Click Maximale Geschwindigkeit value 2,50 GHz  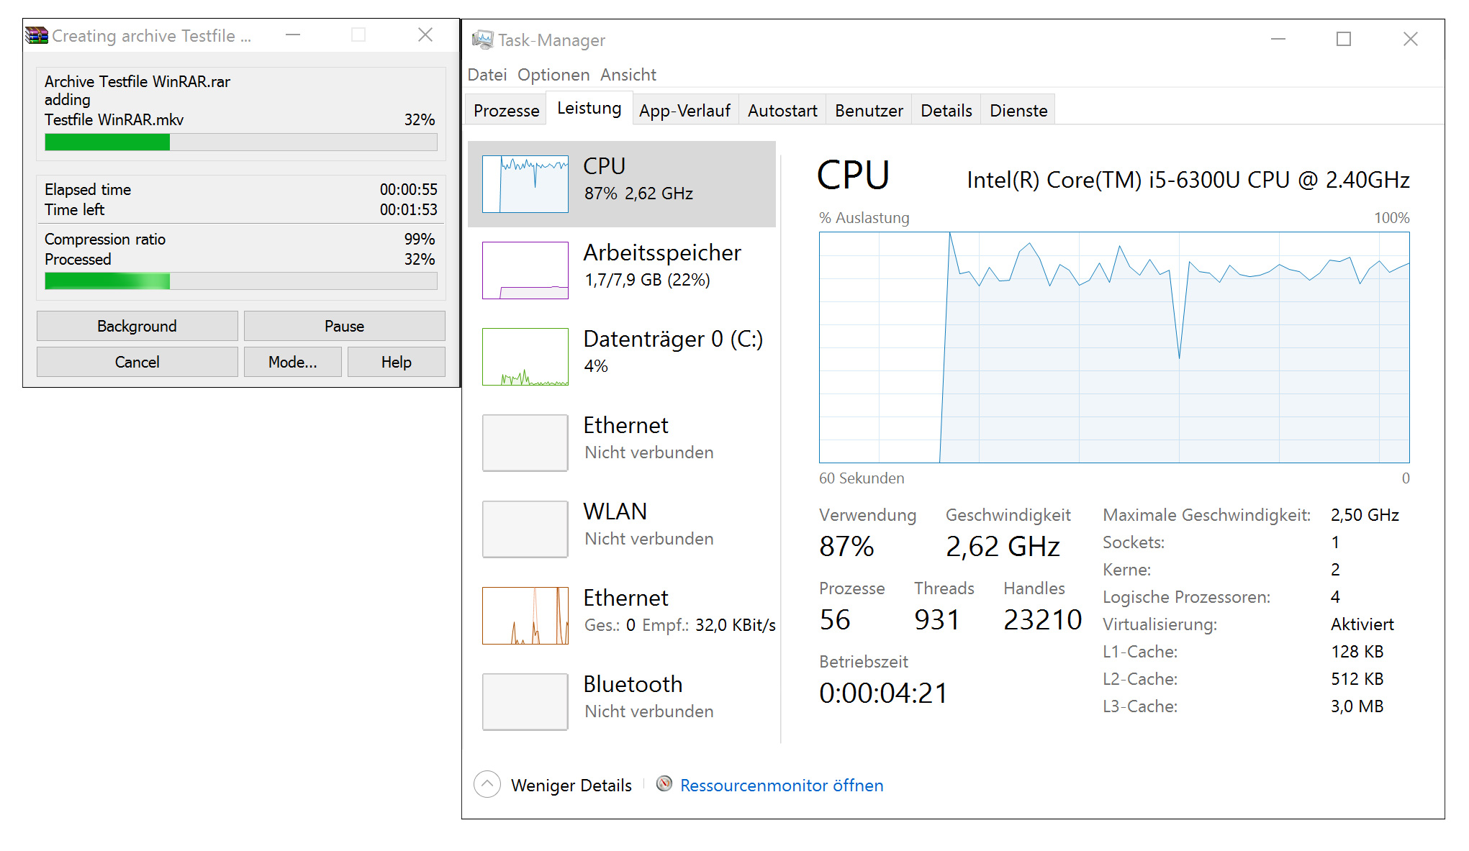coord(1365,515)
